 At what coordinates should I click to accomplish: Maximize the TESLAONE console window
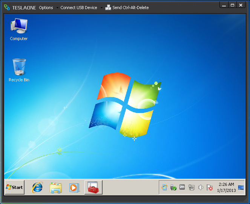pyautogui.click(x=232, y=5)
